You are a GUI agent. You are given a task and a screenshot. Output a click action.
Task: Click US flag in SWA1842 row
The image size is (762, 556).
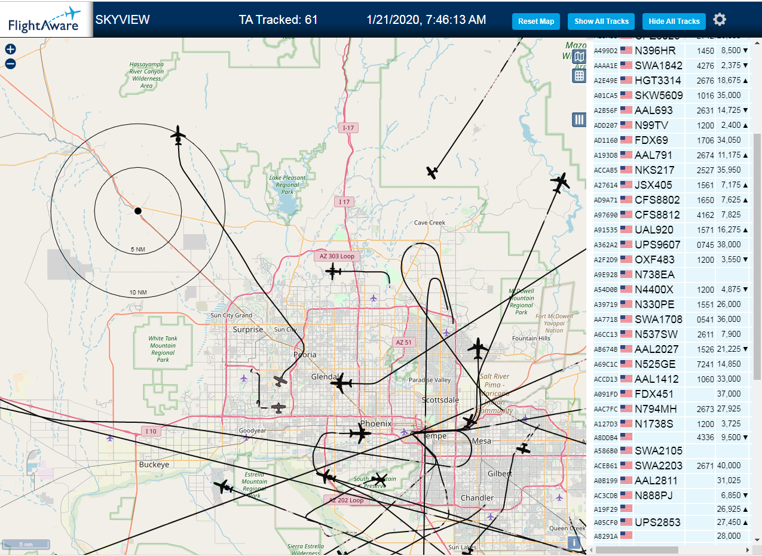626,66
